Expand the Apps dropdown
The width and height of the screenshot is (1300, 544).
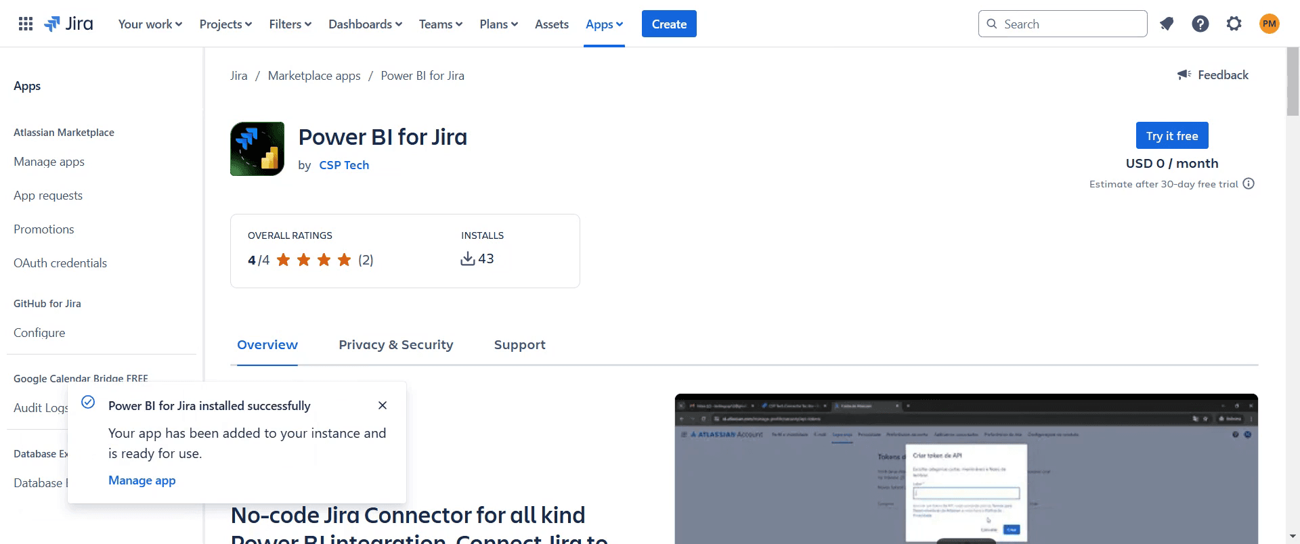point(604,24)
